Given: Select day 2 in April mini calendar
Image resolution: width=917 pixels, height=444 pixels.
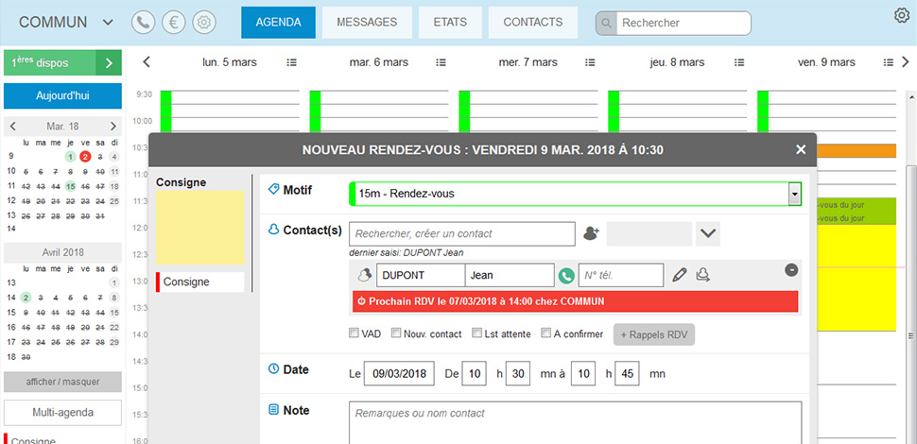Looking at the screenshot, I should pyautogui.click(x=26, y=298).
